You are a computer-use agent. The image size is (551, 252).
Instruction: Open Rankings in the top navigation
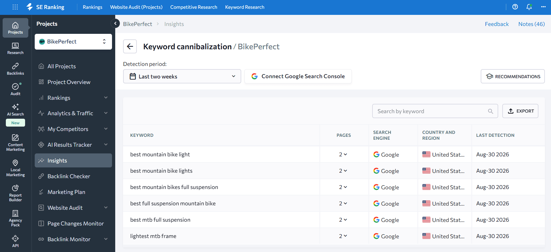[92, 7]
